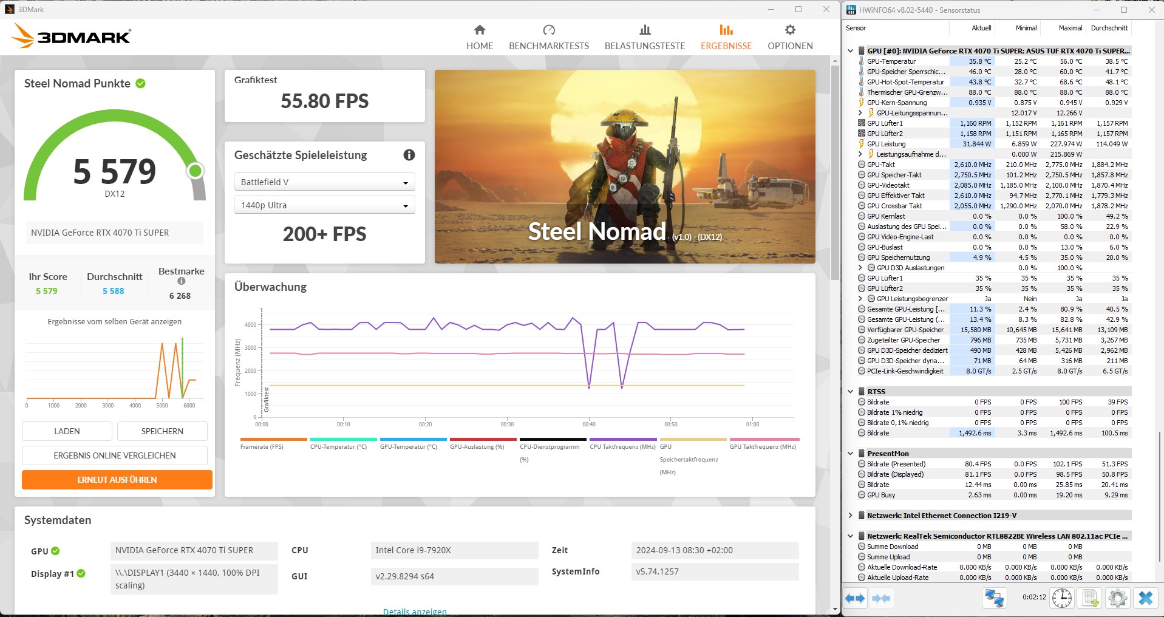Screen dimensions: 1164x617
Task: Click the 3DMark logo
Action: pyautogui.click(x=71, y=36)
